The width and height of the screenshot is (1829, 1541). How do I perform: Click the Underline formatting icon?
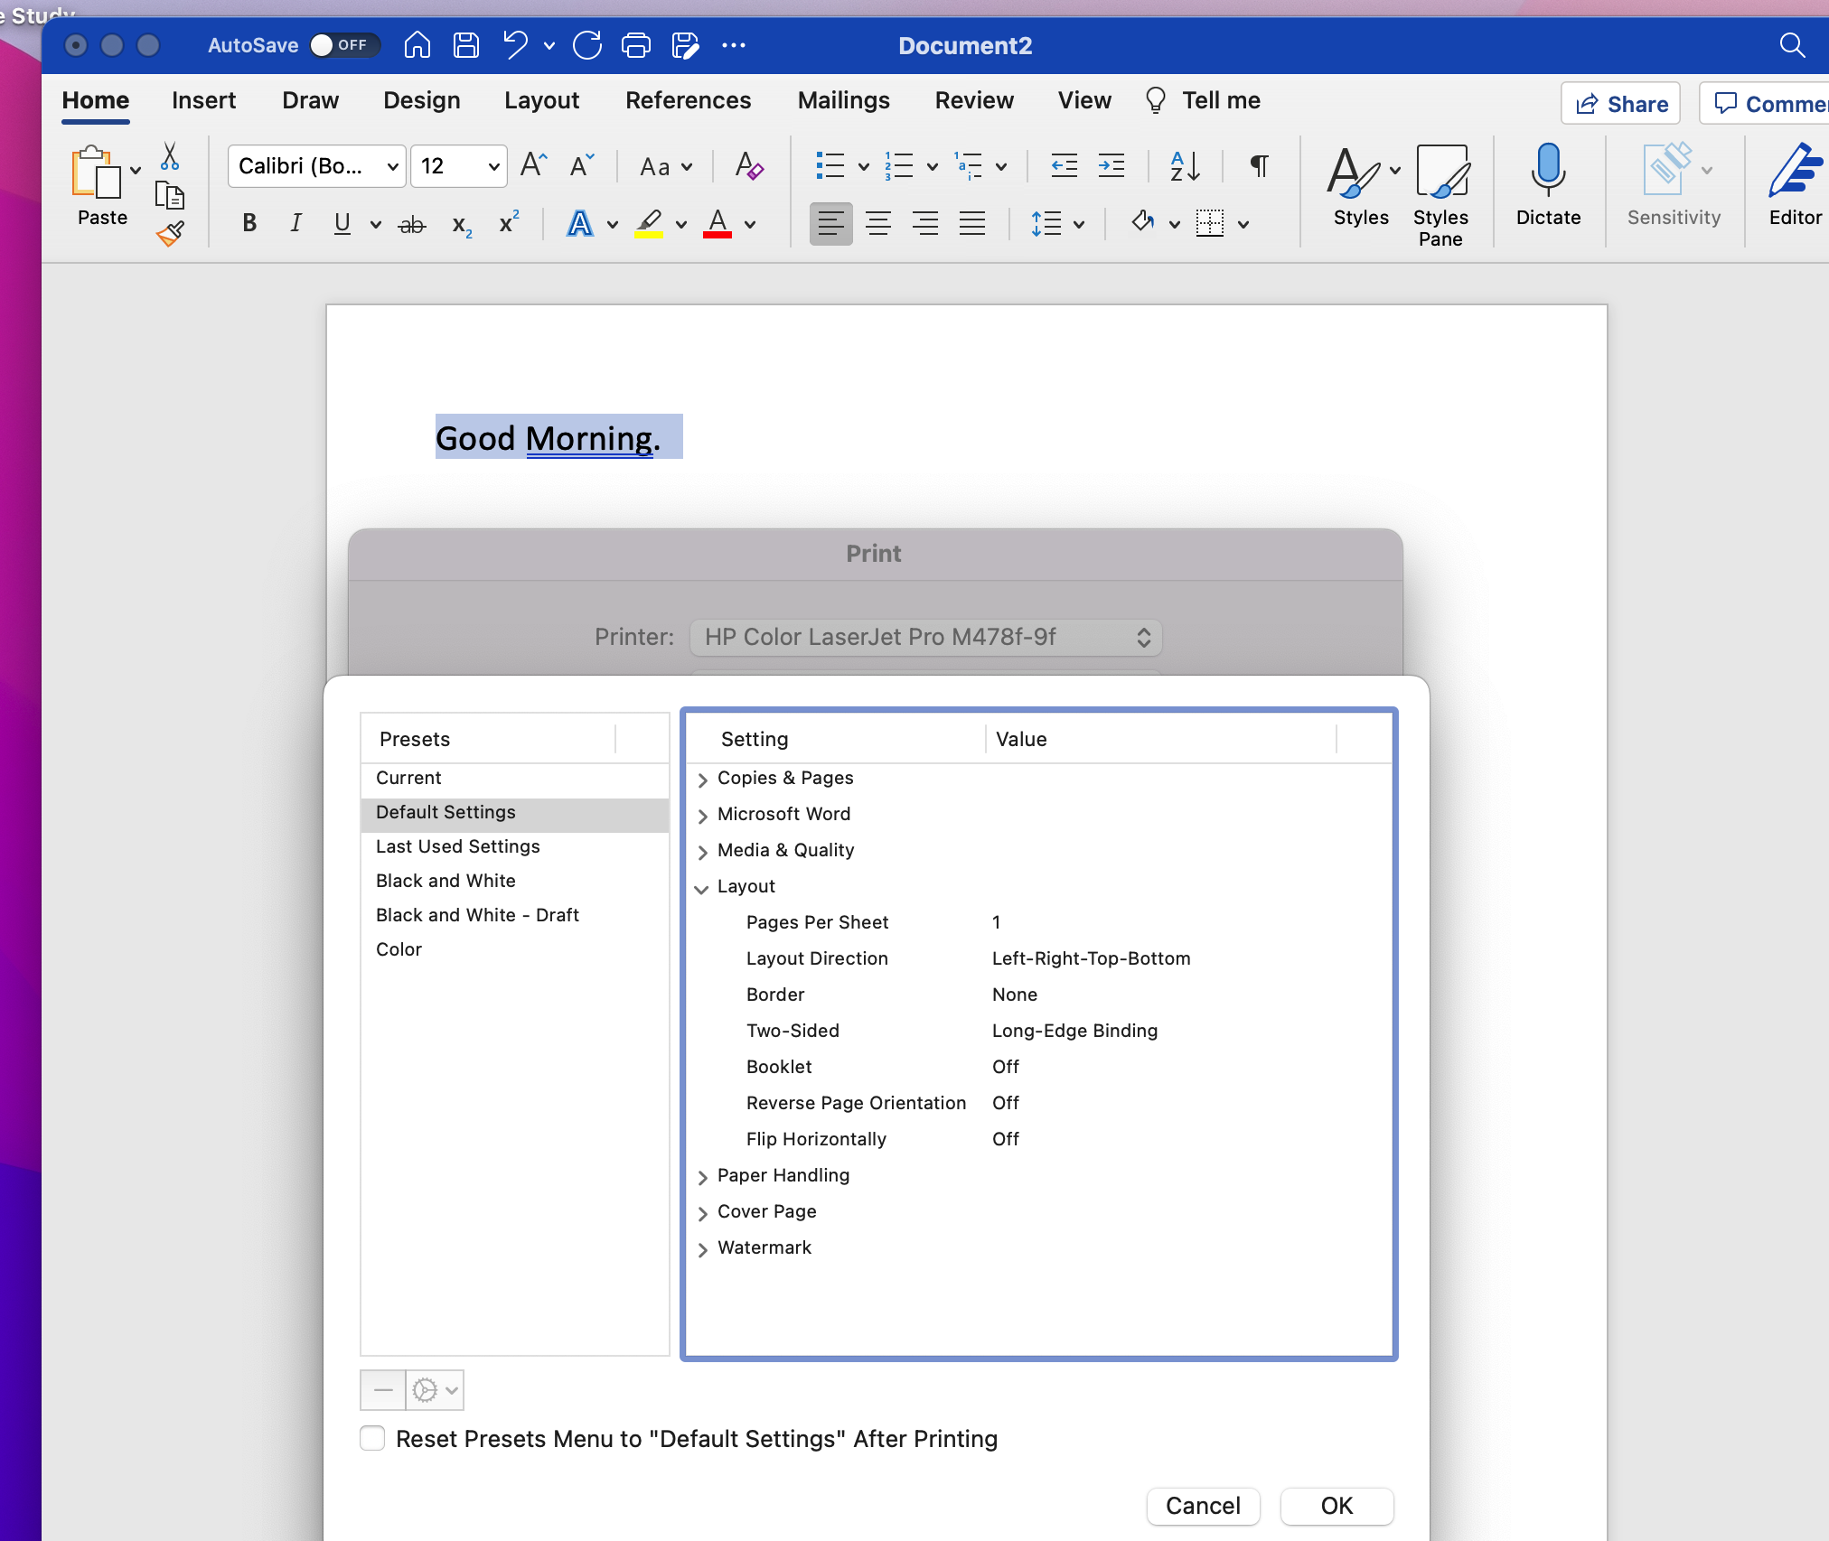(x=341, y=225)
